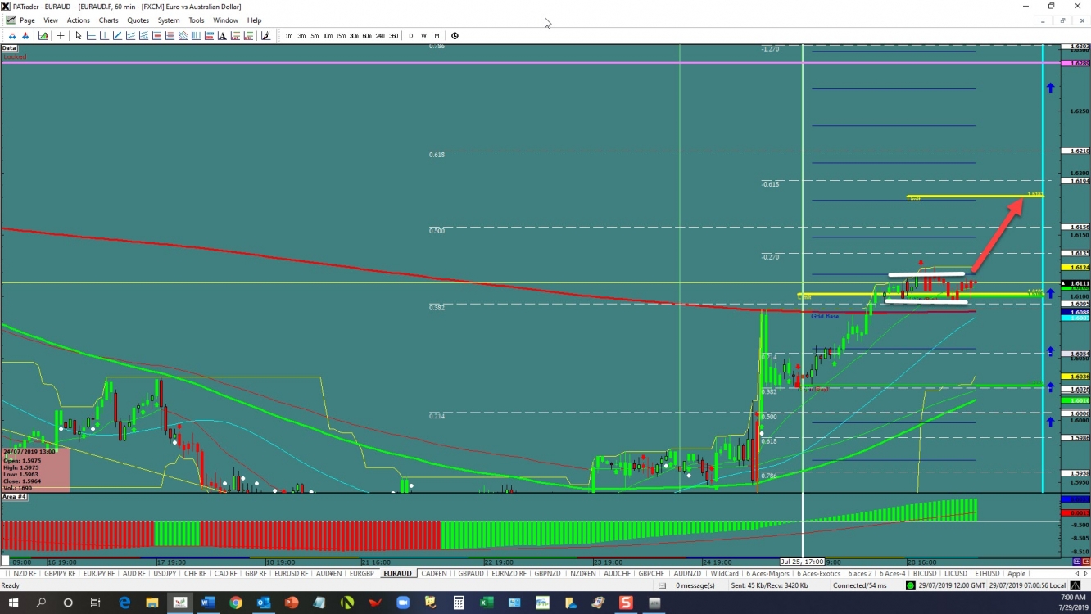Open the Help menu

[255, 20]
